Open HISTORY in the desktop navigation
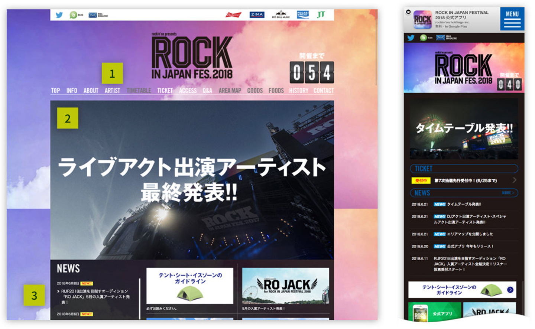The height and width of the screenshot is (329, 535). 299,91
